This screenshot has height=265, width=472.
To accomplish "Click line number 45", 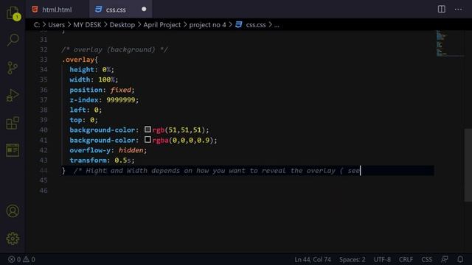I will click(44, 180).
